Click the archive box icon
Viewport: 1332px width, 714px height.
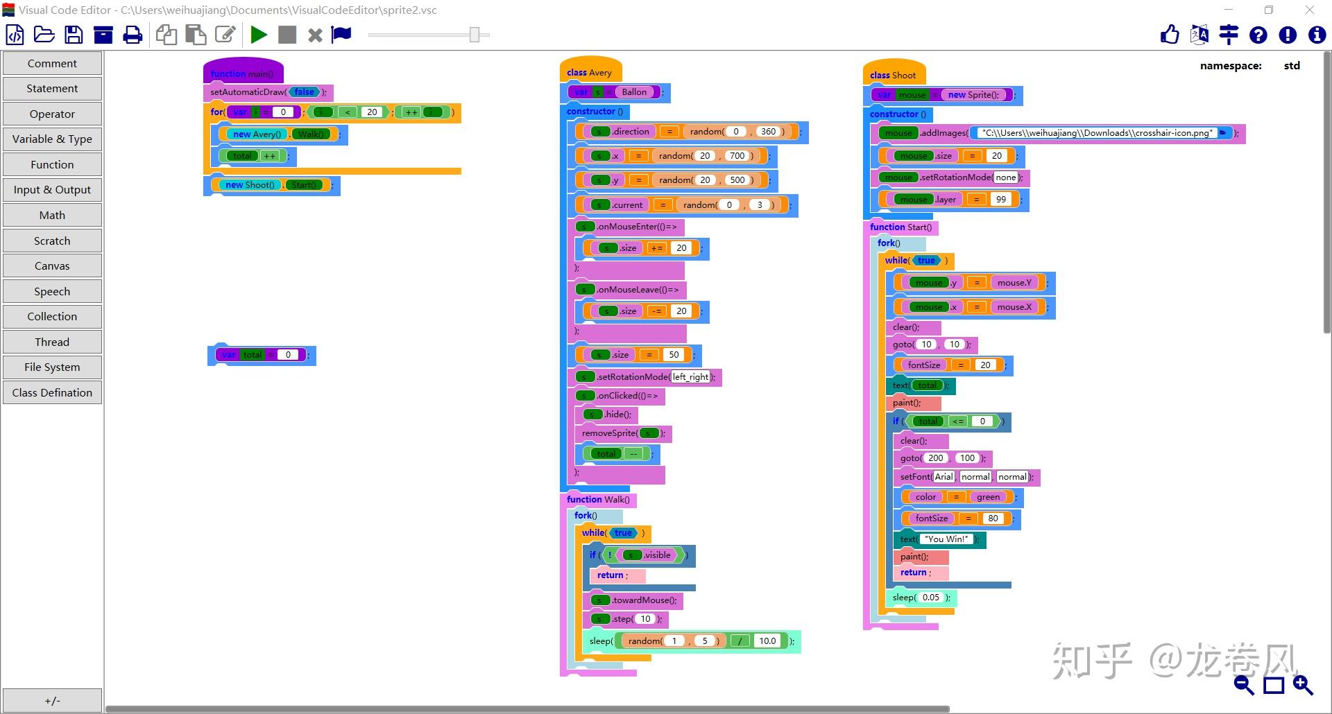click(x=103, y=35)
